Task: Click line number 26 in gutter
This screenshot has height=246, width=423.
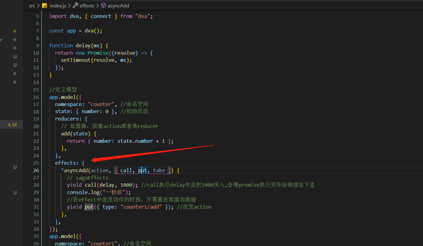Action: [x=36, y=170]
